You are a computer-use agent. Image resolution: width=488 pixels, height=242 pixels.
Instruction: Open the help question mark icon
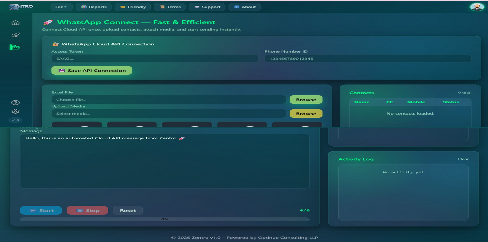15,103
